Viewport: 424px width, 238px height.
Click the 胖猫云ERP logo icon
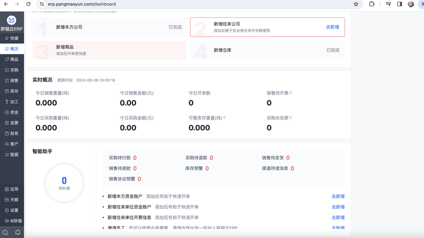click(x=11, y=20)
